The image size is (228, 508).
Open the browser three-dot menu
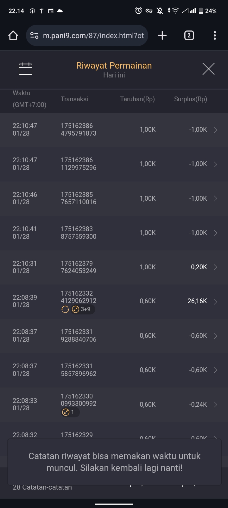215,36
